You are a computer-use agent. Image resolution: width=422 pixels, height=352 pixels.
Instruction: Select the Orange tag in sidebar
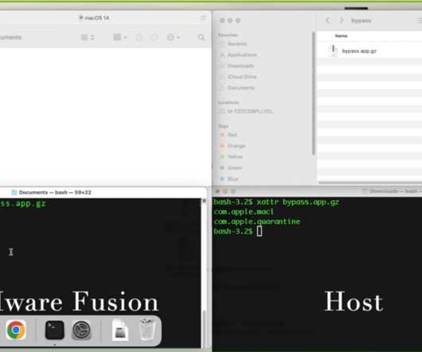(236, 146)
